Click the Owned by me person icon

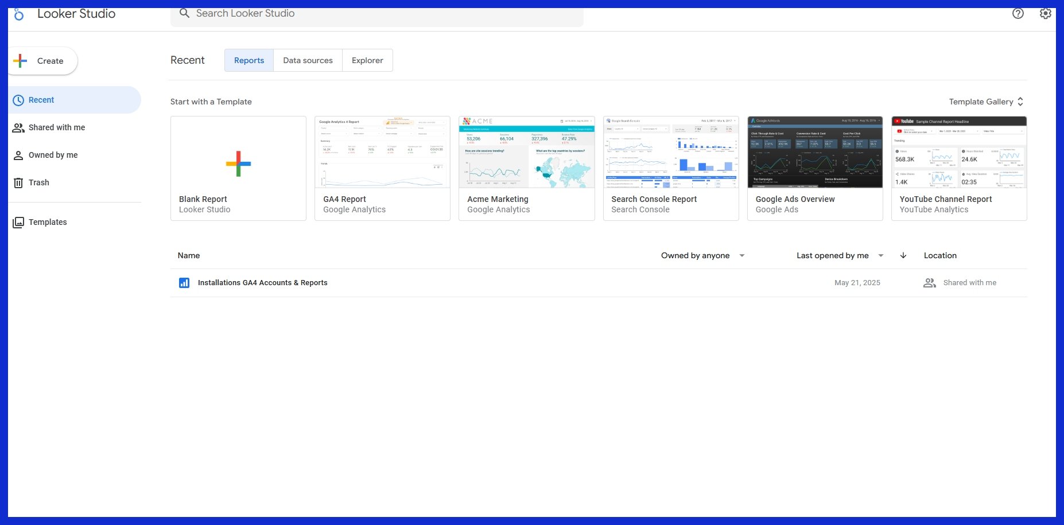tap(18, 155)
